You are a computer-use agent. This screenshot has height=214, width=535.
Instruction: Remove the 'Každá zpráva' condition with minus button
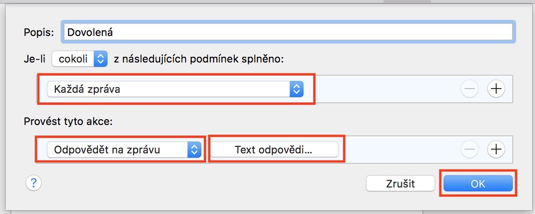click(x=469, y=89)
